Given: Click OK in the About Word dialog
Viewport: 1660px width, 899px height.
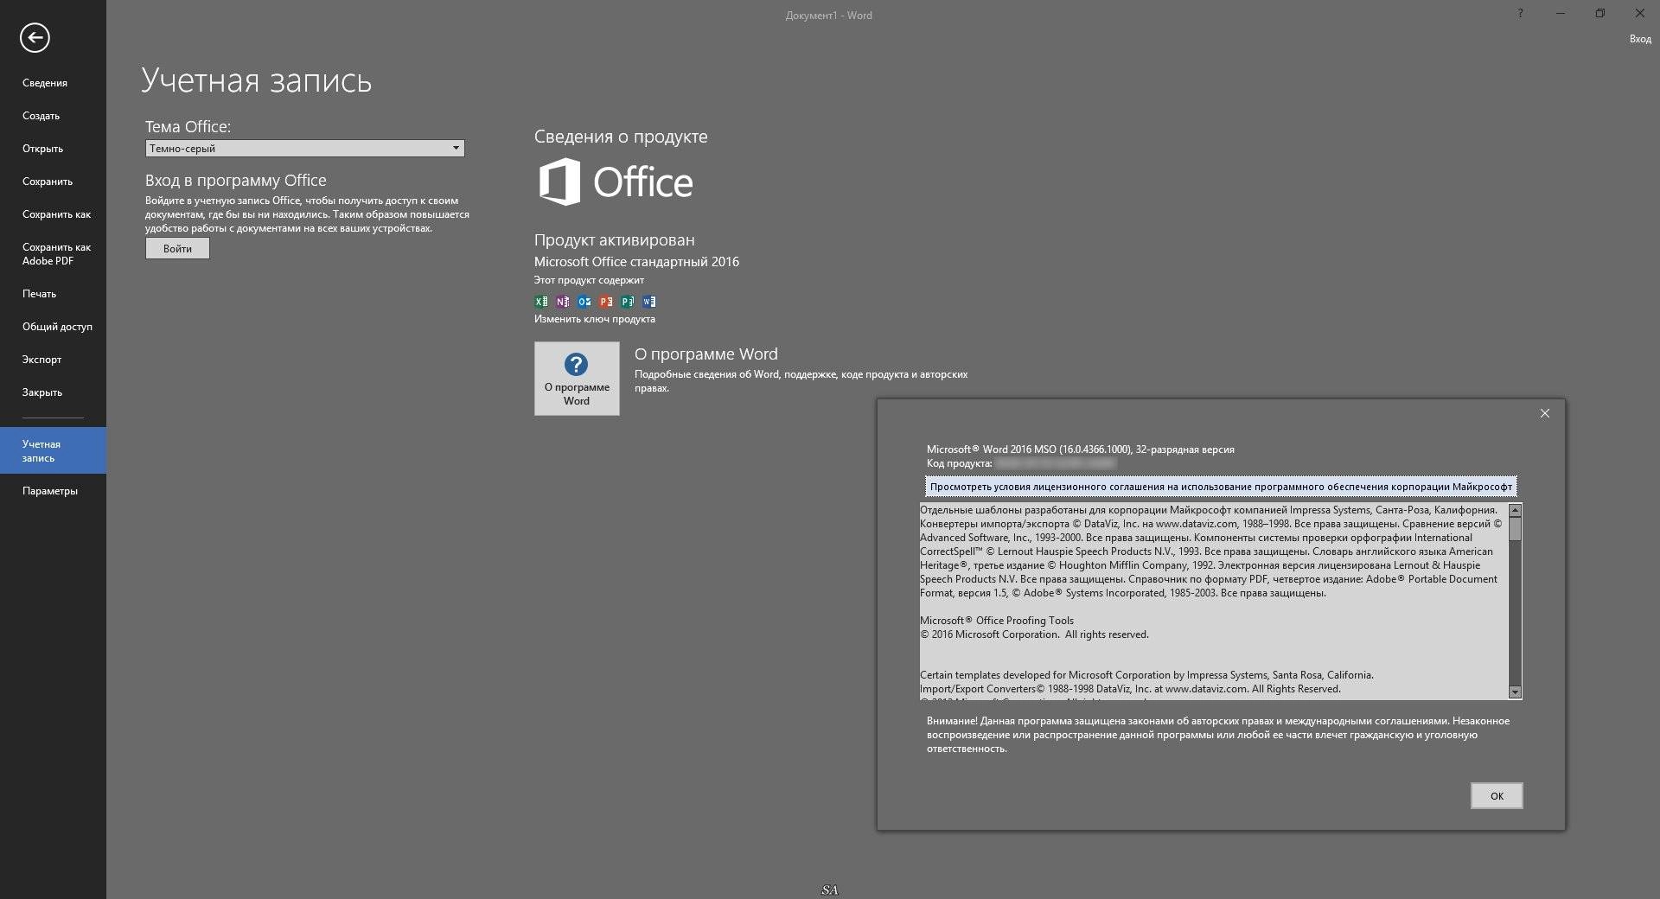Looking at the screenshot, I should pyautogui.click(x=1497, y=796).
